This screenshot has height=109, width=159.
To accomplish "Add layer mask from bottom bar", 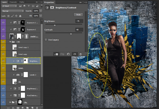I will pos(18,108).
